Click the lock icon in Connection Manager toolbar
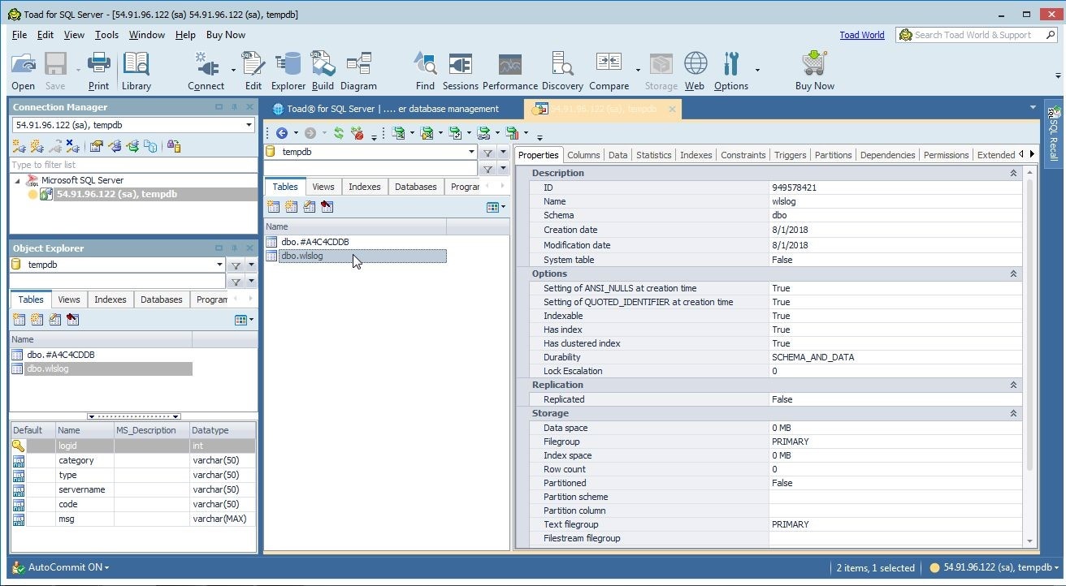The height and width of the screenshot is (586, 1066). [173, 146]
